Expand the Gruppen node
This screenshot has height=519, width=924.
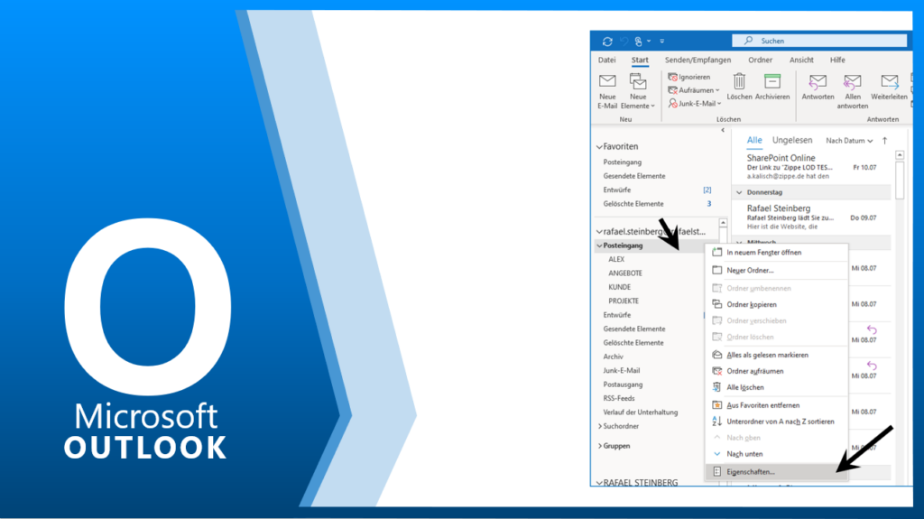click(x=600, y=446)
